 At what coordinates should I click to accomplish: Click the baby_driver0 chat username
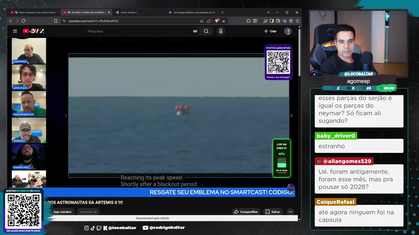click(336, 136)
